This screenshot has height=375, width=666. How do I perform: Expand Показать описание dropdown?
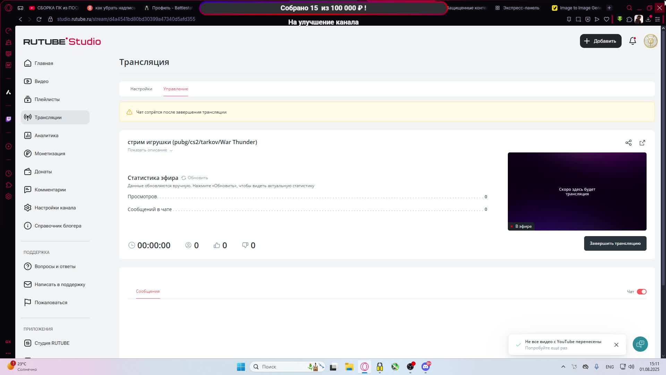(x=150, y=150)
